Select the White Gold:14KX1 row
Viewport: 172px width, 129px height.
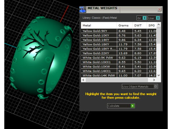pos(119,71)
